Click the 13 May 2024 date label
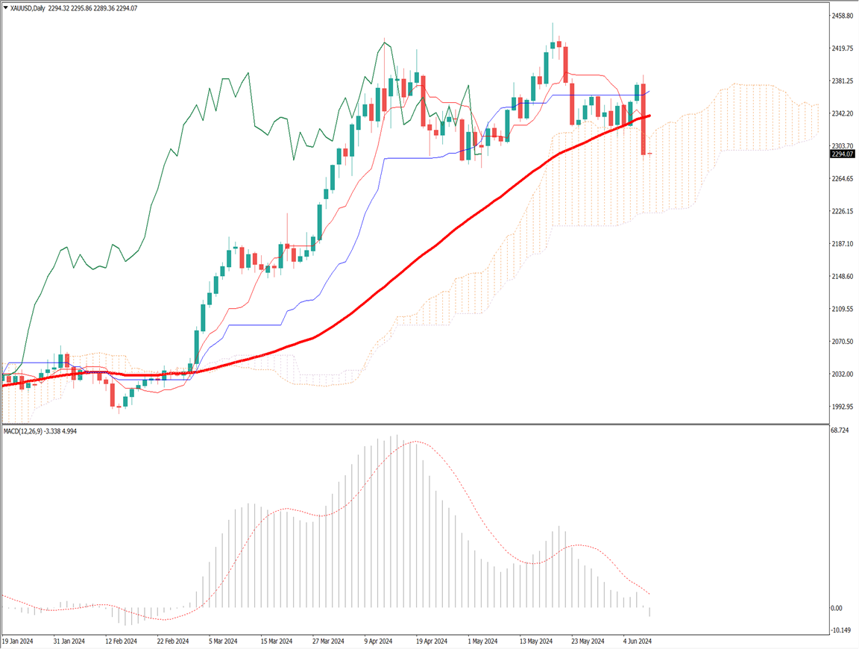The height and width of the screenshot is (649, 859). pyautogui.click(x=535, y=642)
